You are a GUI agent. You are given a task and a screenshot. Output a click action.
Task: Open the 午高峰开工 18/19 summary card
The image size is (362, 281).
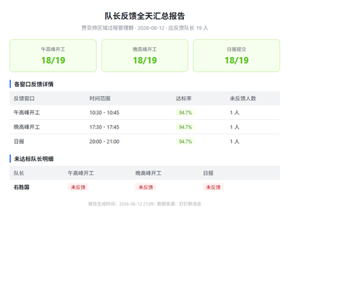(x=53, y=56)
